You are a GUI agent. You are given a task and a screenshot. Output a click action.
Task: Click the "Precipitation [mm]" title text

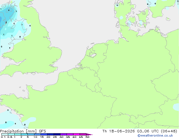point(18,131)
